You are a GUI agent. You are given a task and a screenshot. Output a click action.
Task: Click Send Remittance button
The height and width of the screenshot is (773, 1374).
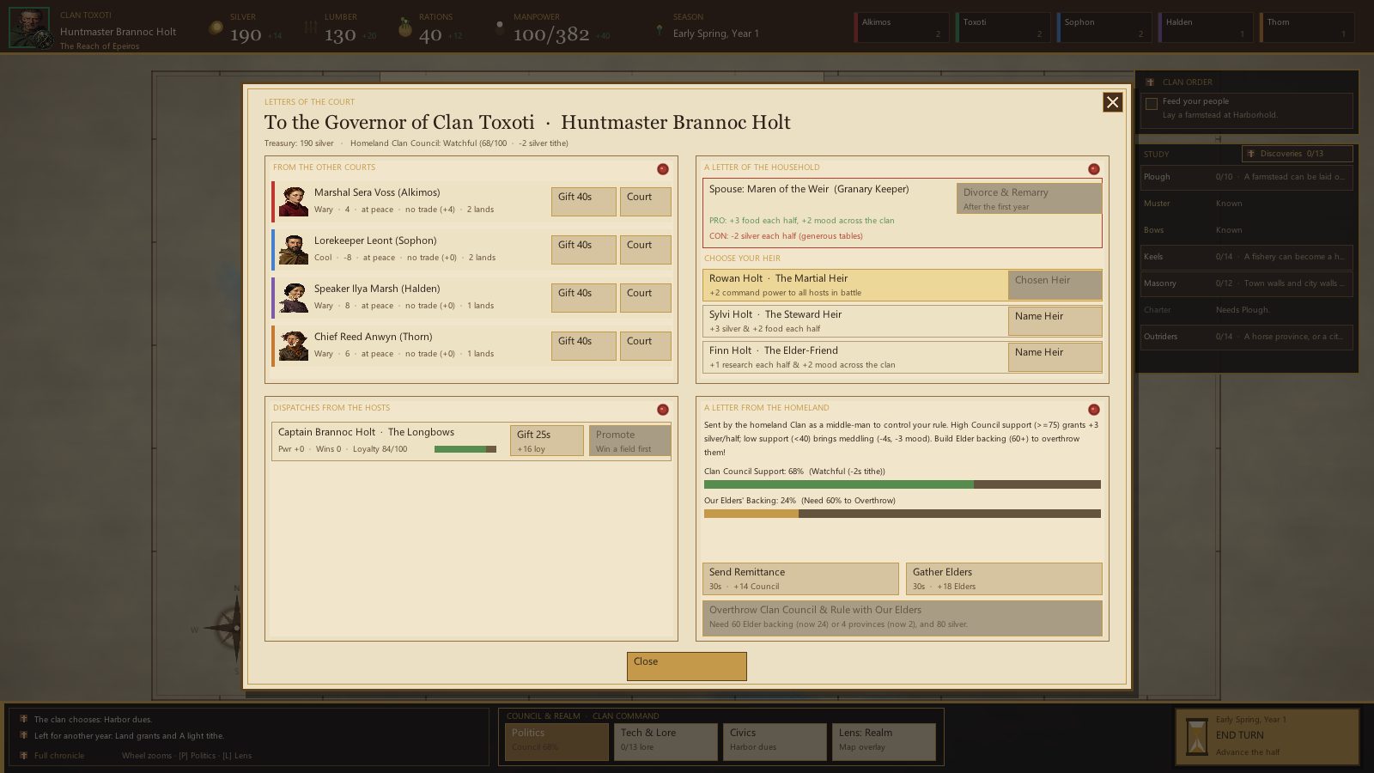tap(800, 579)
